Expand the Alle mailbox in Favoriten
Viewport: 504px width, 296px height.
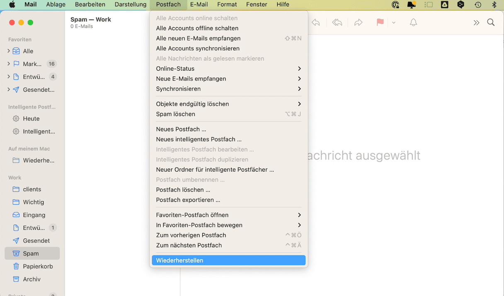click(9, 51)
